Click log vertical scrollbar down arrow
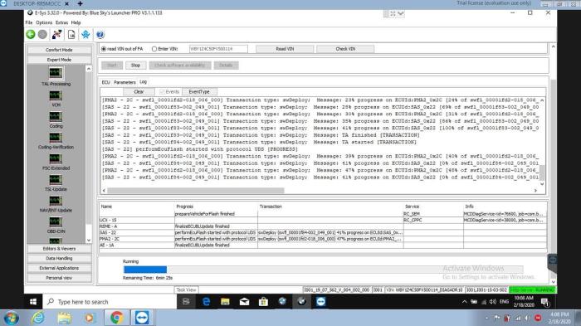This screenshot has height=326, width=581. (542, 184)
